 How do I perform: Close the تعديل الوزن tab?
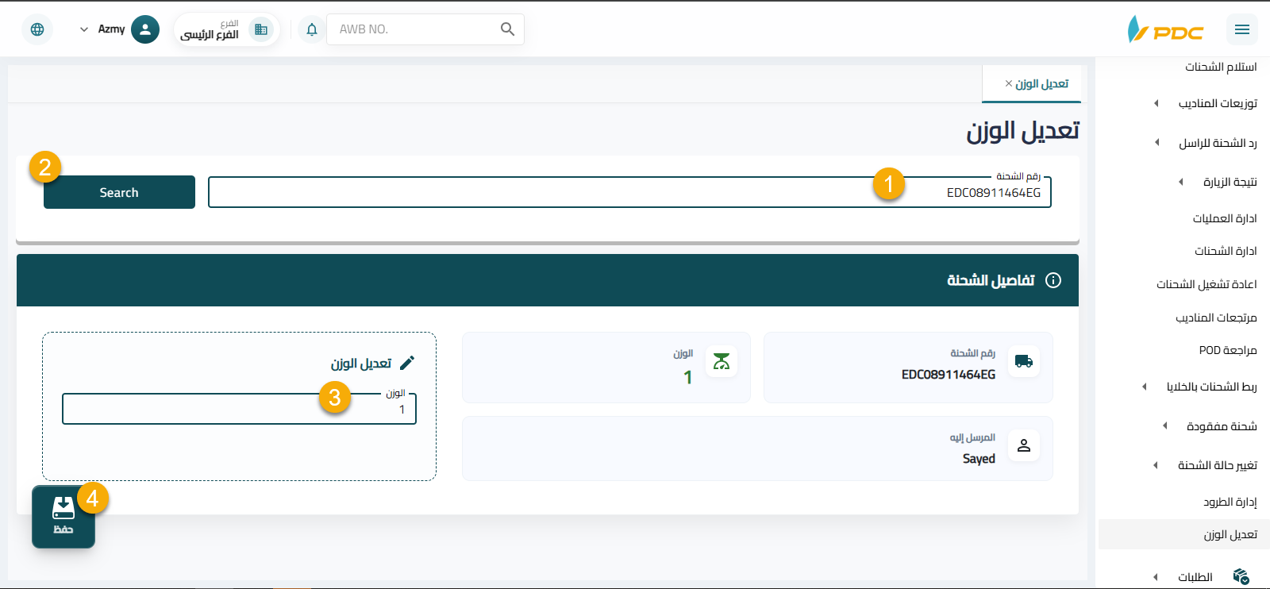click(x=1009, y=83)
